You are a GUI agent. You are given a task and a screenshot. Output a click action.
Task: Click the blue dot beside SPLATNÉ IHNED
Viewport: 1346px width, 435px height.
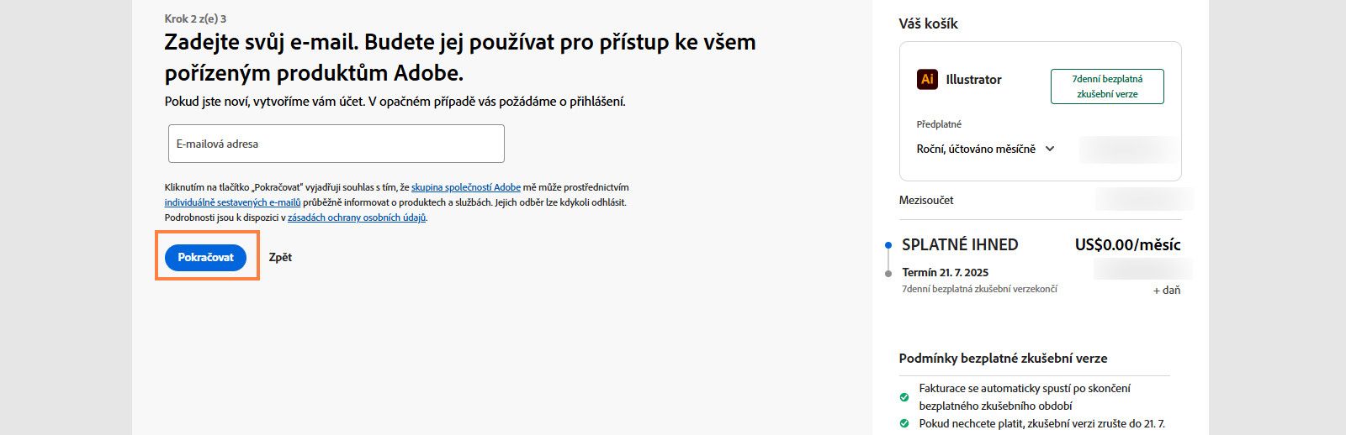[888, 245]
